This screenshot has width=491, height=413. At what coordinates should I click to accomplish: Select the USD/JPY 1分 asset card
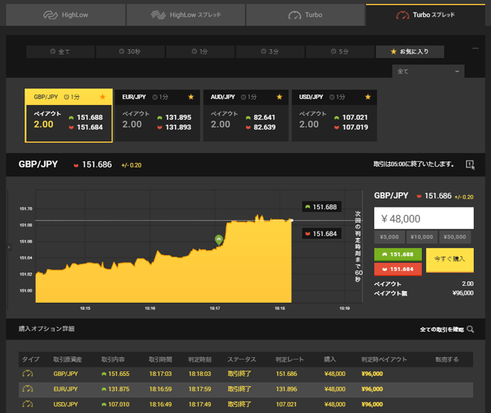tap(334, 115)
